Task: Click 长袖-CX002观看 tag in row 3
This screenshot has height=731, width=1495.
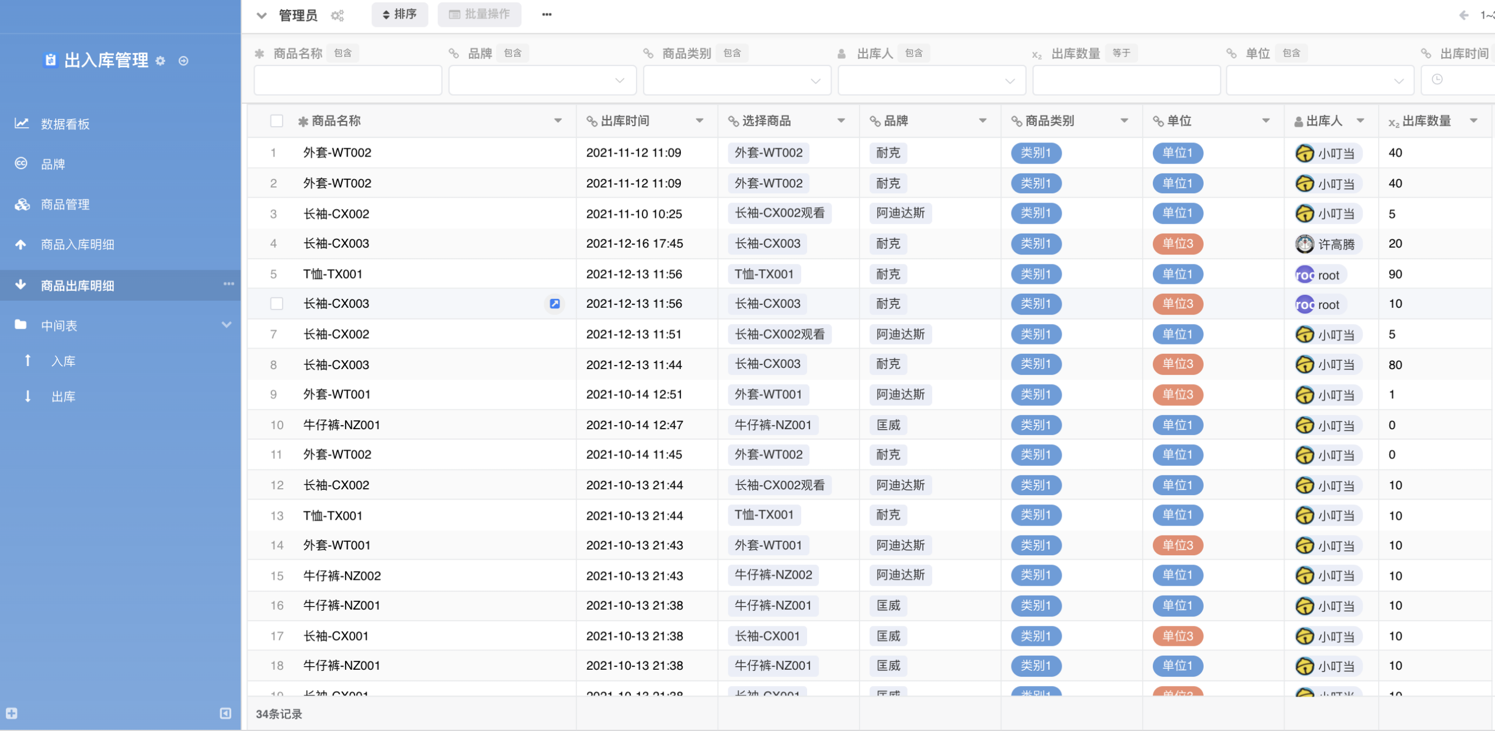Action: (780, 213)
